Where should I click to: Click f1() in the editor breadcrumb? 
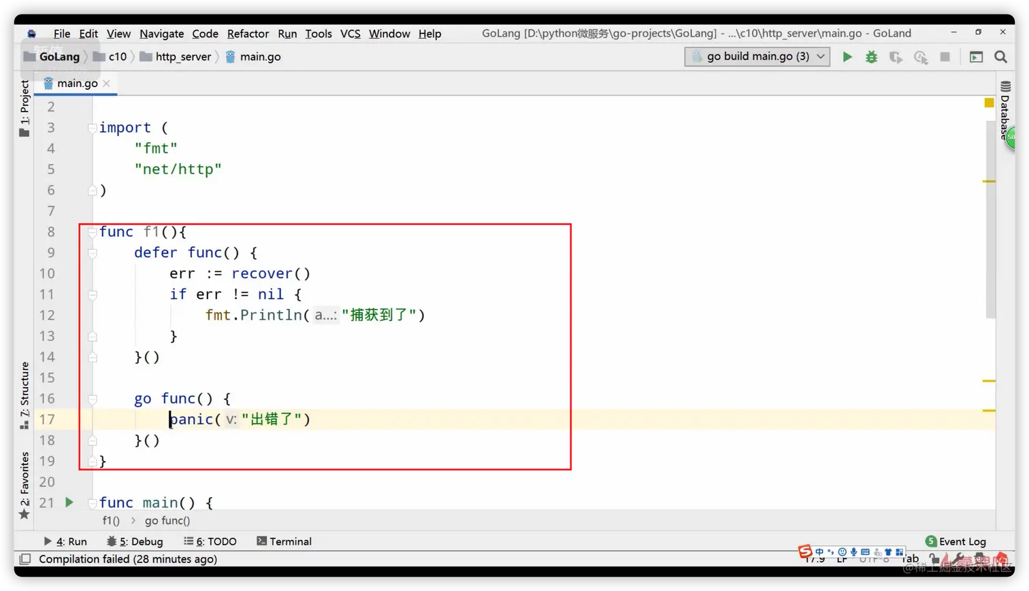point(111,521)
